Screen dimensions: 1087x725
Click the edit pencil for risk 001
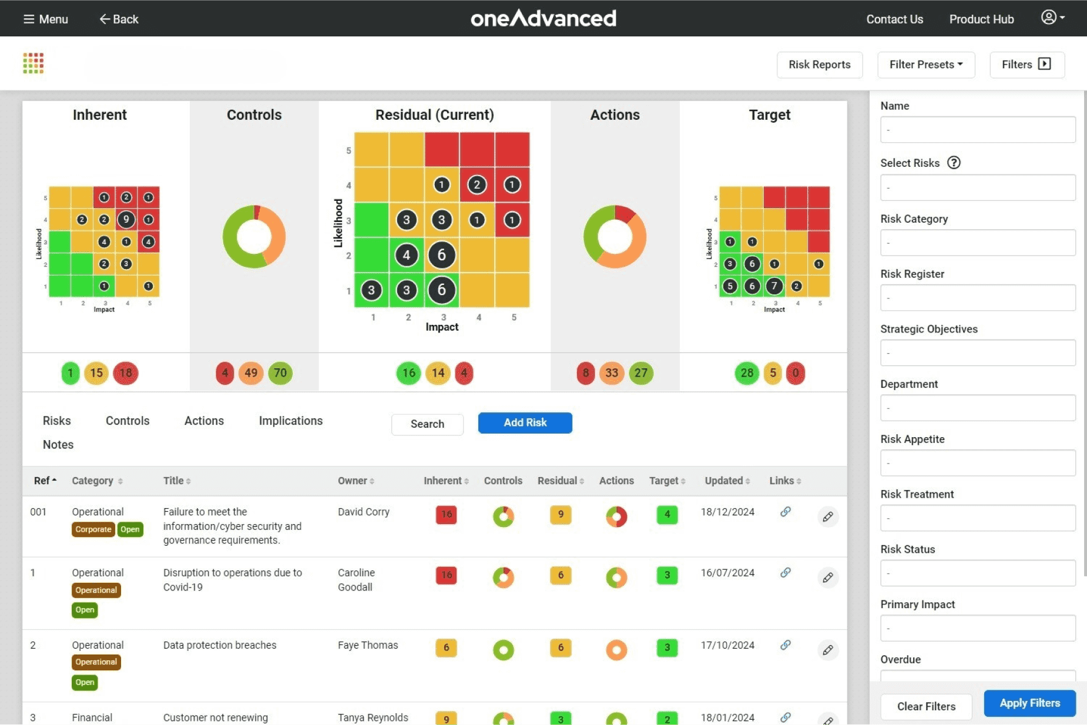pos(827,517)
